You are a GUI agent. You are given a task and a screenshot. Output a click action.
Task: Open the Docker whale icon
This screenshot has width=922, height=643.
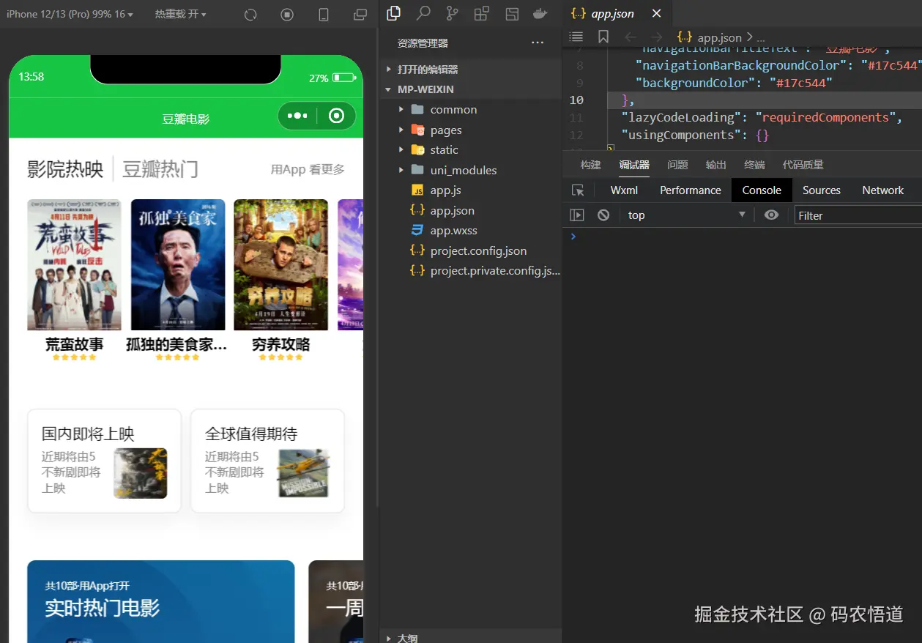tap(540, 13)
